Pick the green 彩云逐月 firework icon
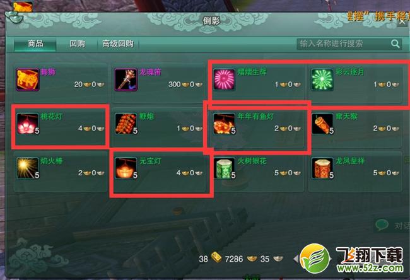 tap(322, 79)
